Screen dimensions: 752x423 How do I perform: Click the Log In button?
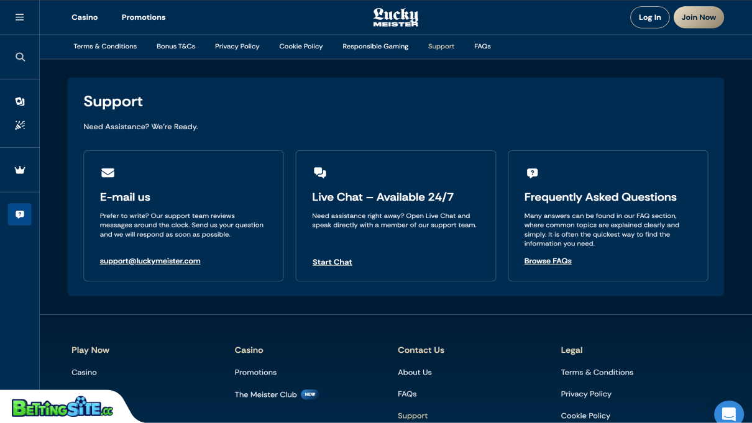click(x=649, y=17)
